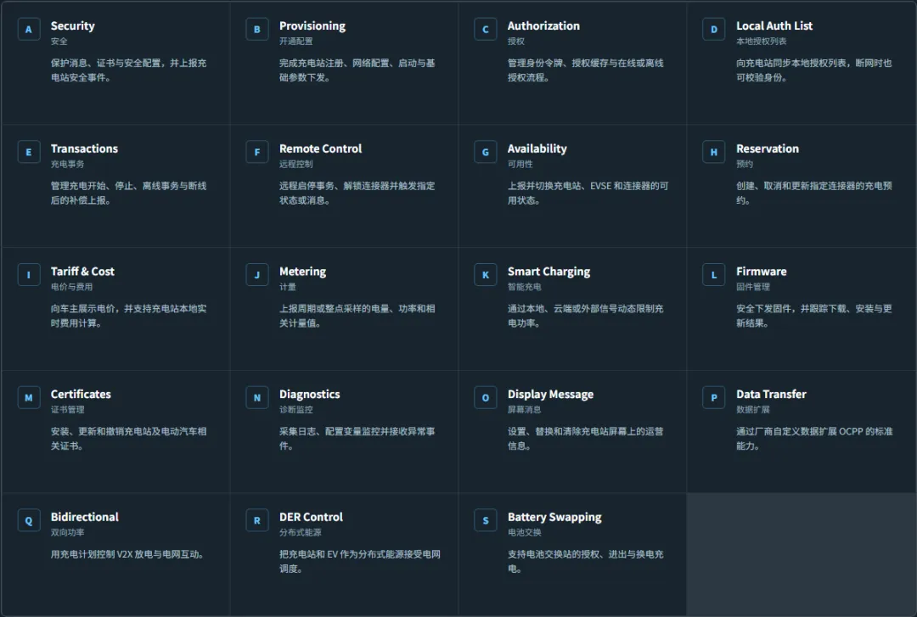The width and height of the screenshot is (917, 617).
Task: Select the DER Control heading
Action: (x=311, y=517)
